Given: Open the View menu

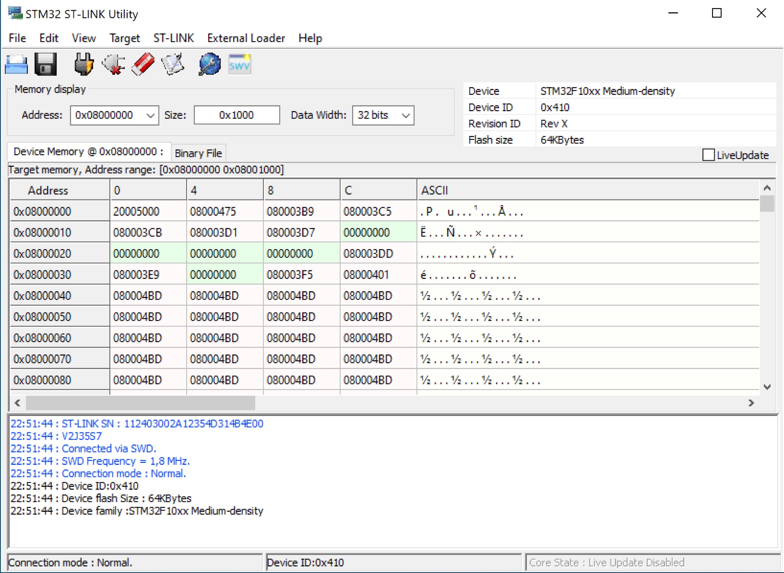Looking at the screenshot, I should (x=84, y=38).
